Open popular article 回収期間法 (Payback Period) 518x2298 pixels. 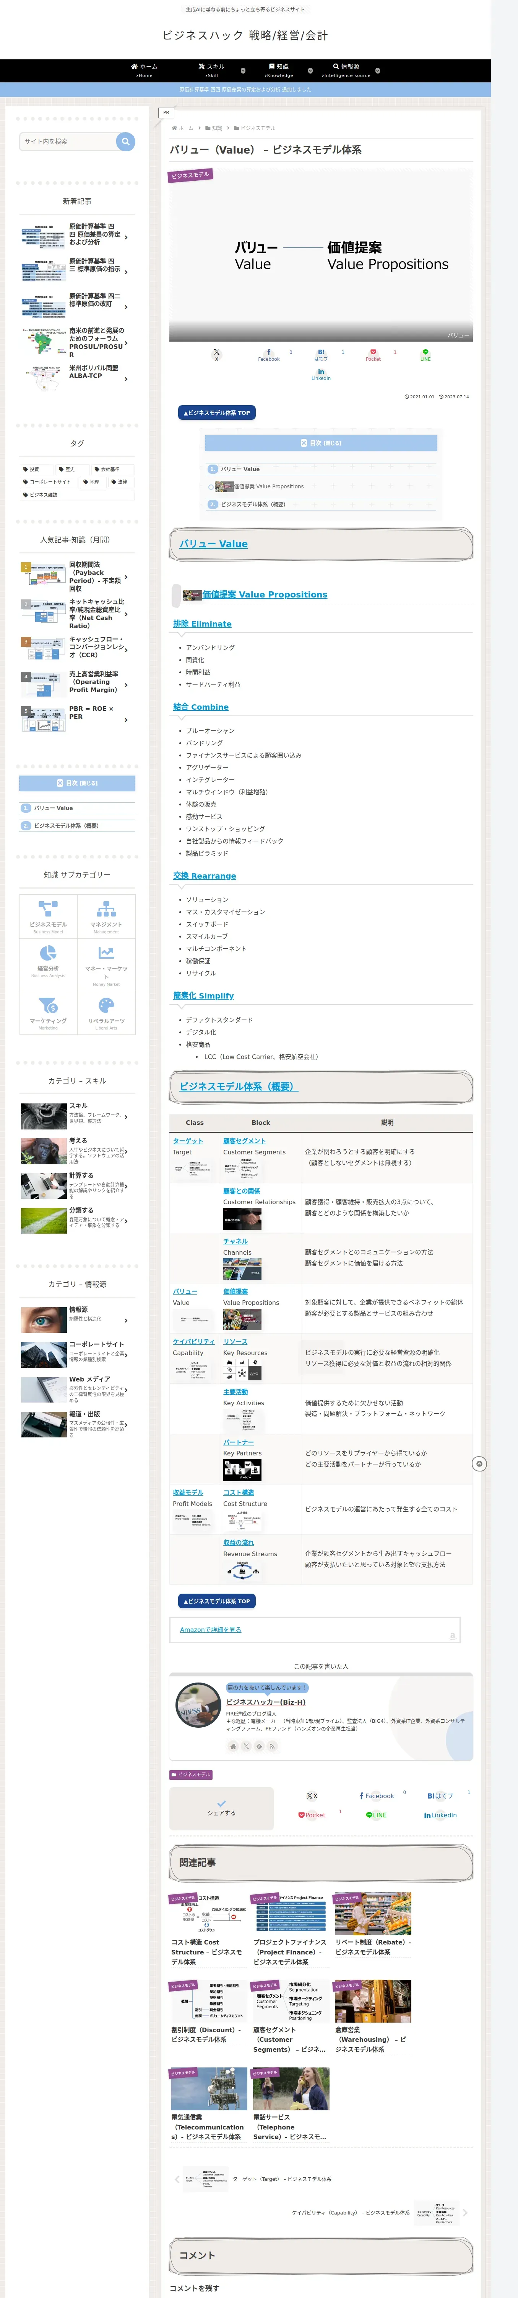click(78, 576)
